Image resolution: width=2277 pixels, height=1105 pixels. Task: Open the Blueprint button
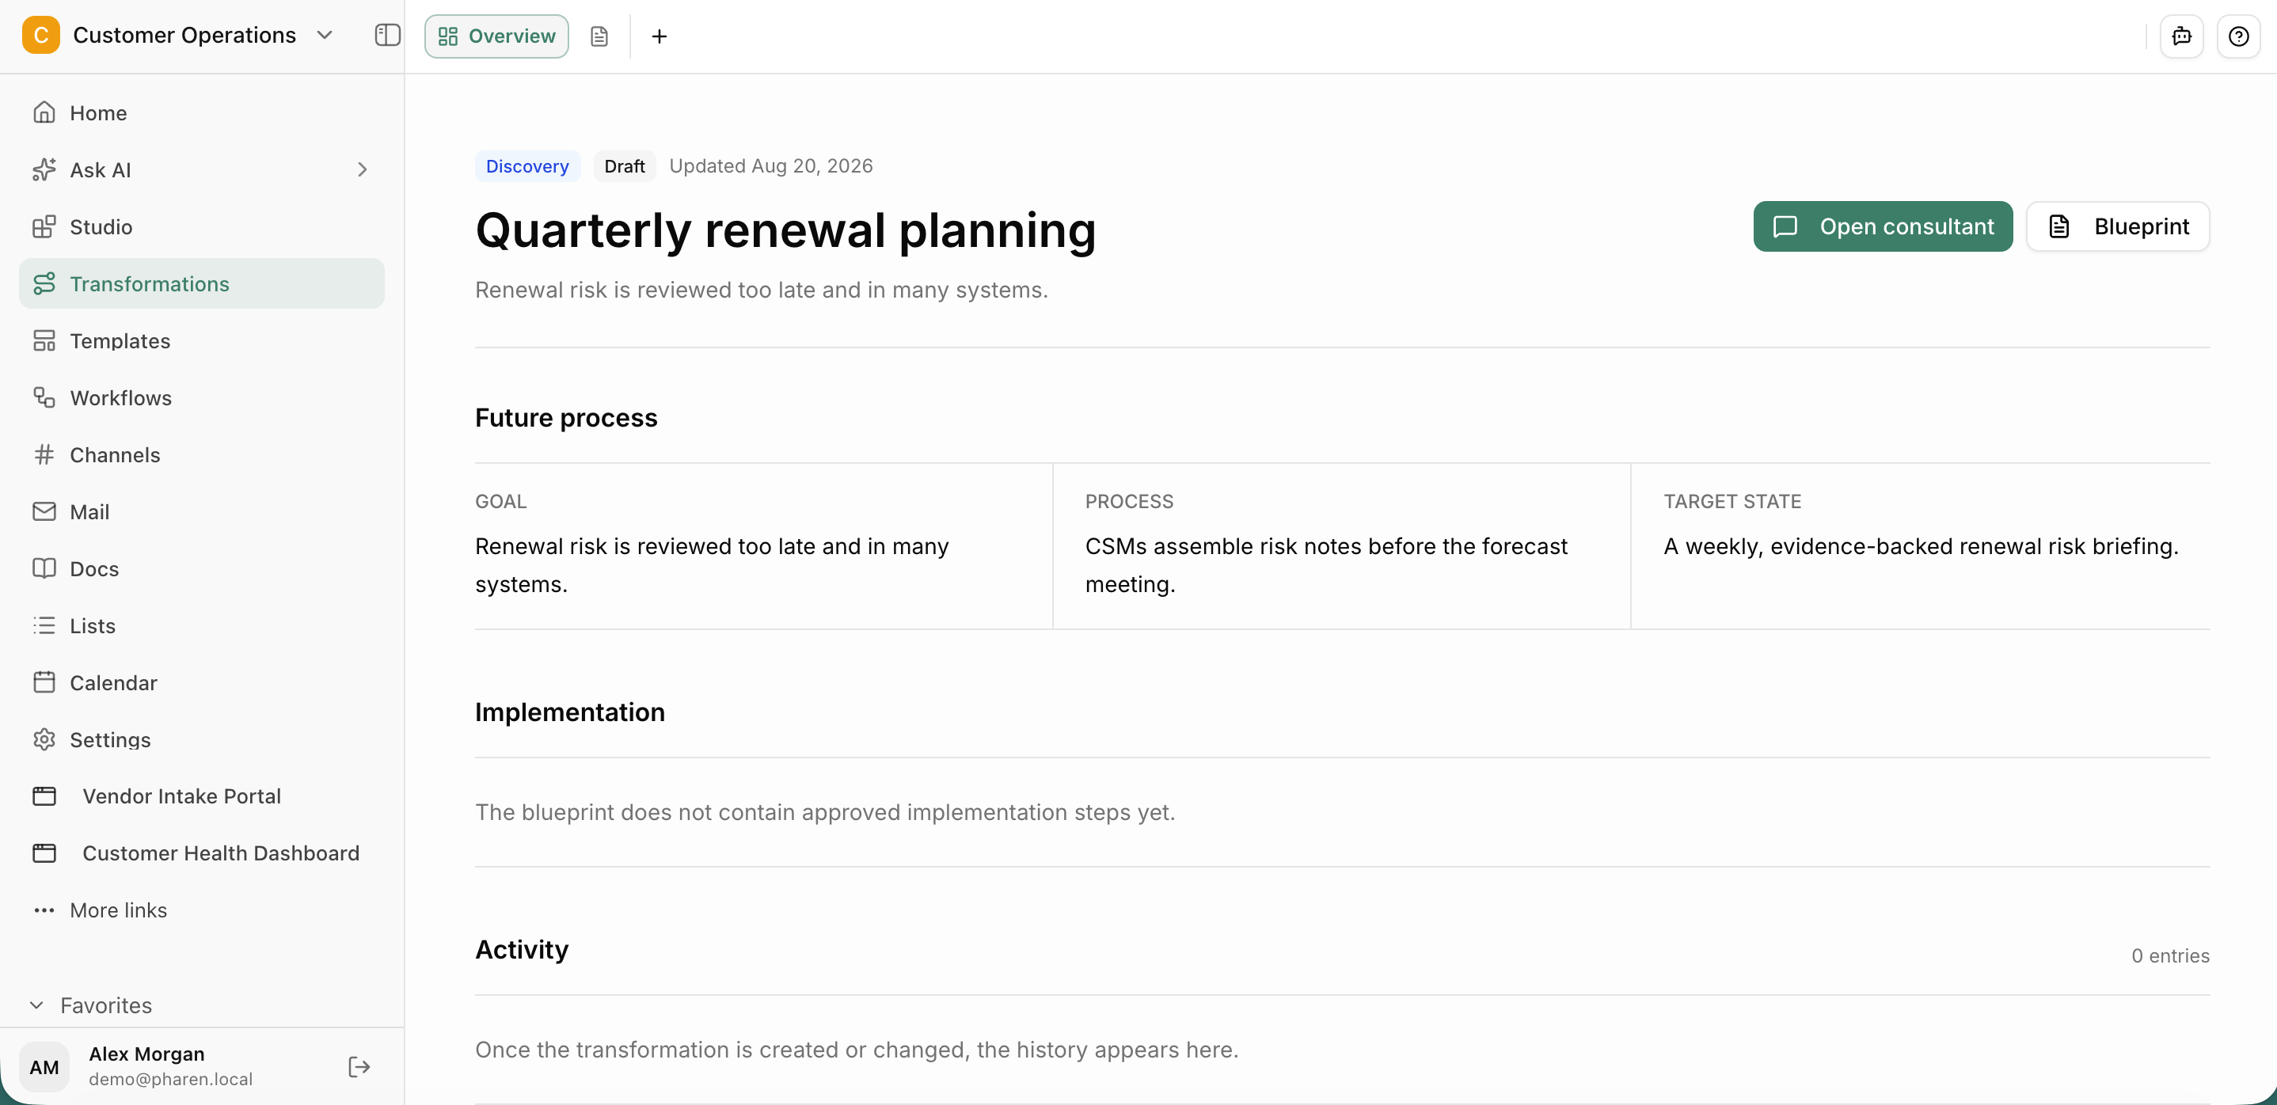click(x=2118, y=226)
